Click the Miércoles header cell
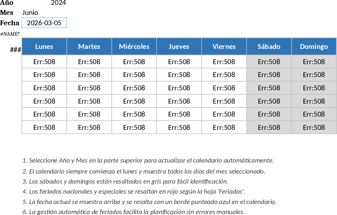 134,46
